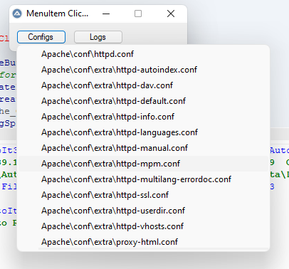This screenshot has width=289, height=269.
Task: Minimize the MenuItem Click window
Action: [106, 14]
